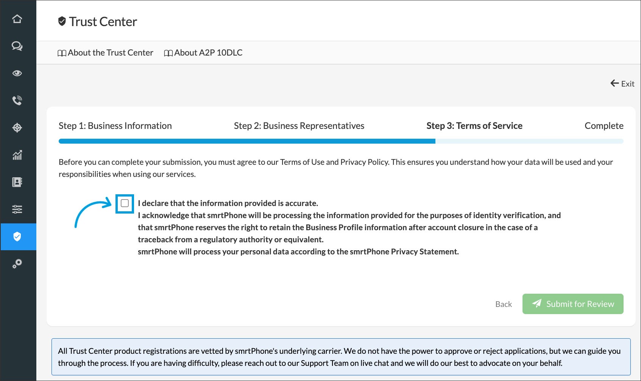Open the gears settings sidebar icon
Viewport: 641px width, 381px height.
[x=17, y=264]
